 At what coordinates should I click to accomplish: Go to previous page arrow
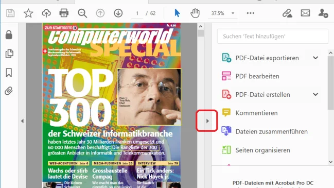(100, 13)
